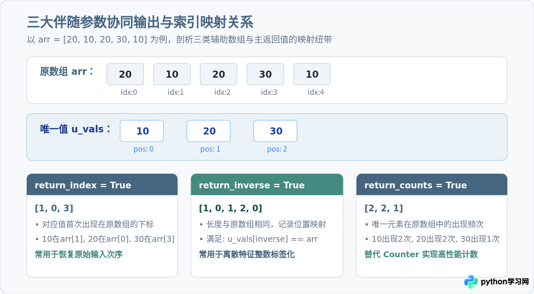Select the arr cell 20 above idx:0
Viewport: 534px width, 294px height.
[125, 74]
